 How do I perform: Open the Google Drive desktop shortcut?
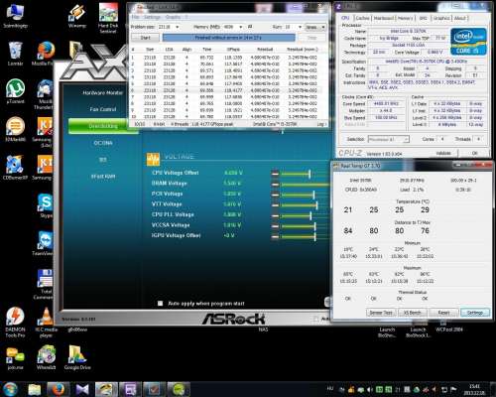coord(77,357)
